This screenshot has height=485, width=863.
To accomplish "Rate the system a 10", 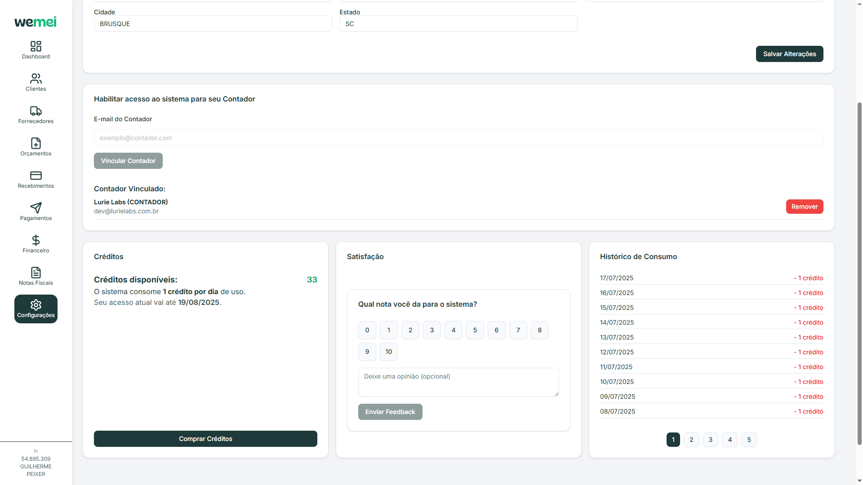I will coord(388,352).
